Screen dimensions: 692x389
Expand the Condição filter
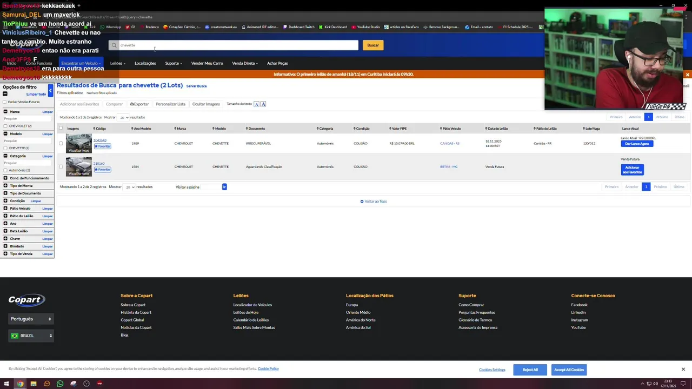[5, 201]
